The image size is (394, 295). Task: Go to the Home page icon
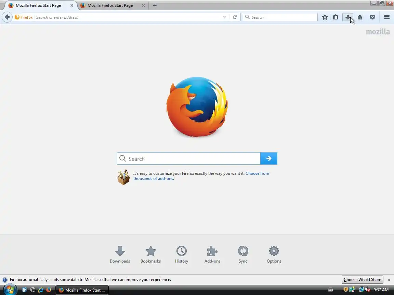click(x=360, y=17)
